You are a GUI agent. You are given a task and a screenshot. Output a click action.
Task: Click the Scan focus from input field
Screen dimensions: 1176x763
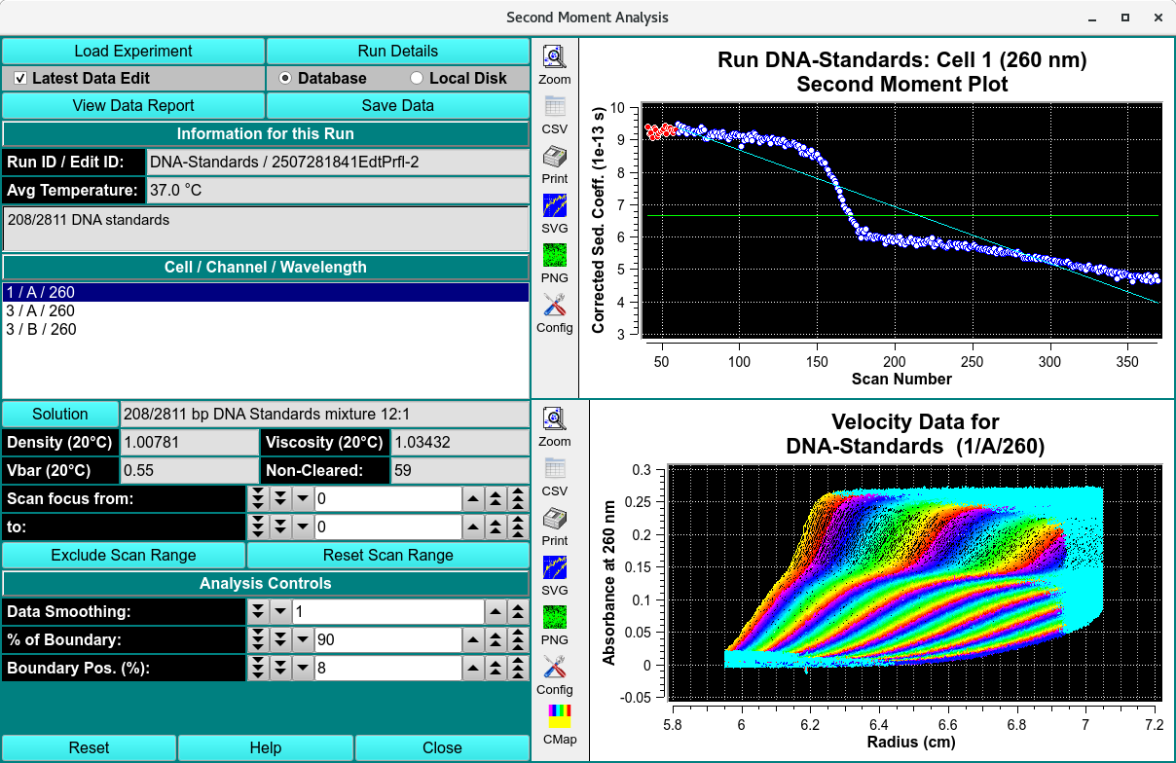tap(386, 498)
